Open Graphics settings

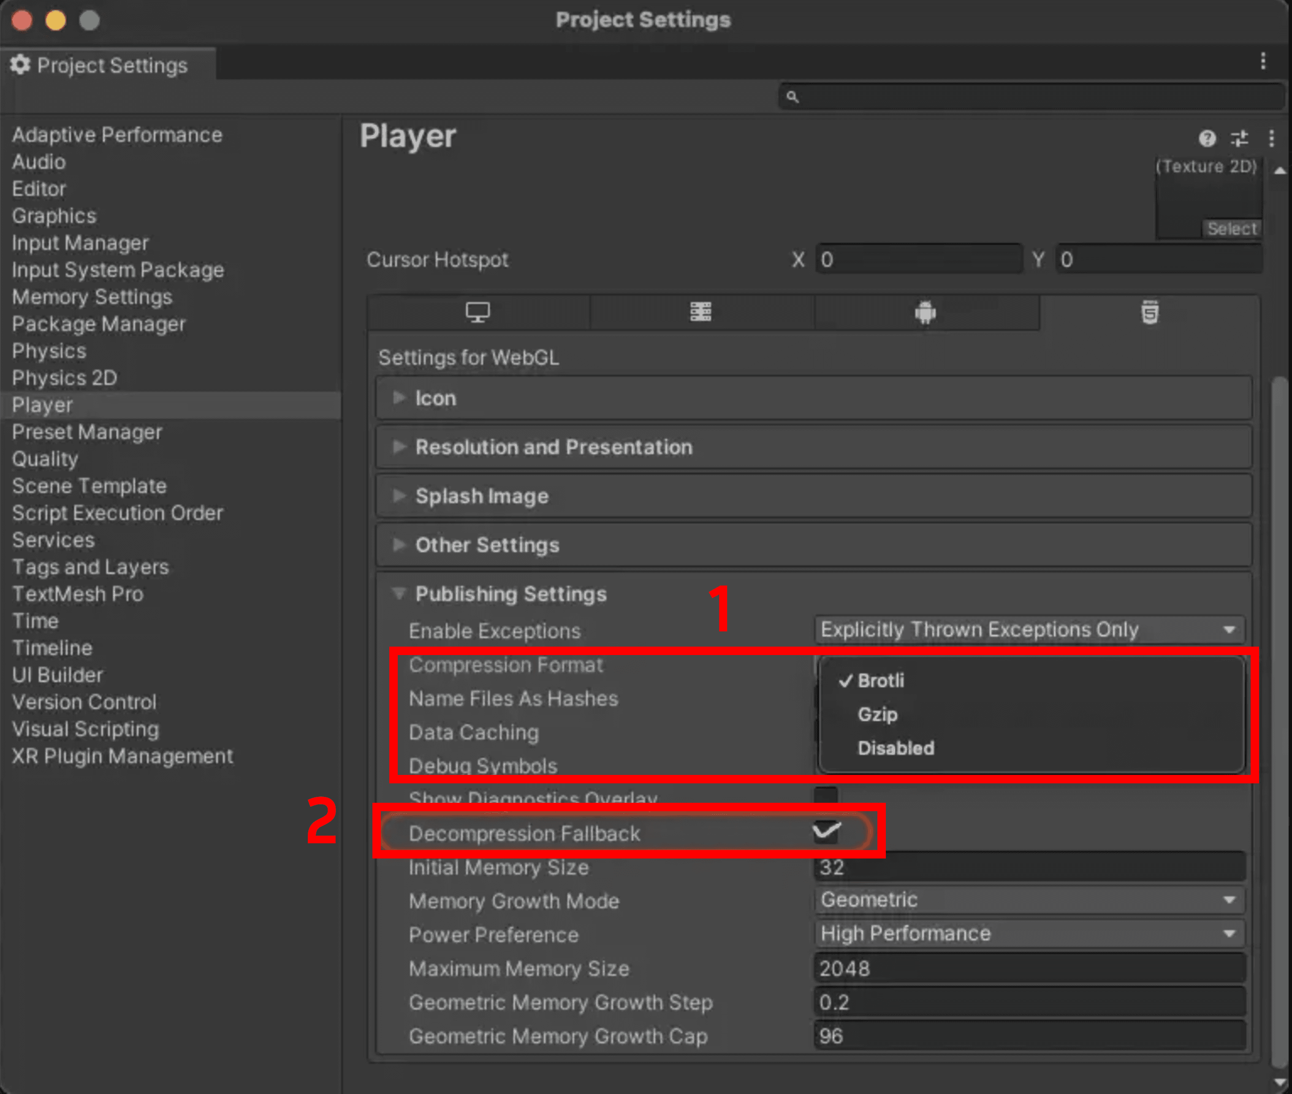54,216
